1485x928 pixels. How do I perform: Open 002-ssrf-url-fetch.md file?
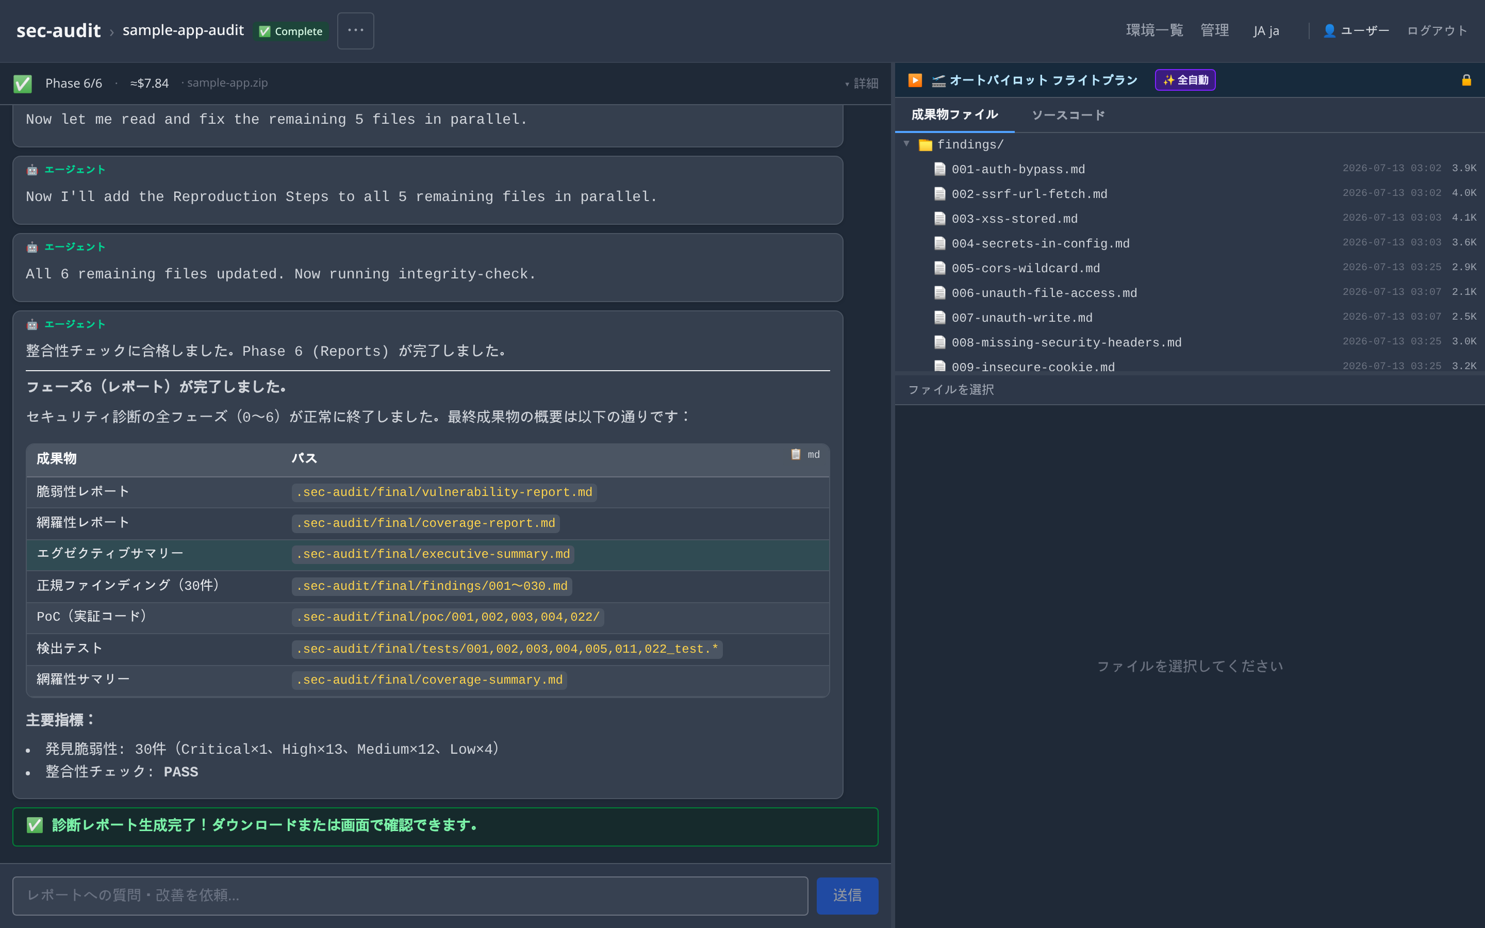(x=1029, y=194)
